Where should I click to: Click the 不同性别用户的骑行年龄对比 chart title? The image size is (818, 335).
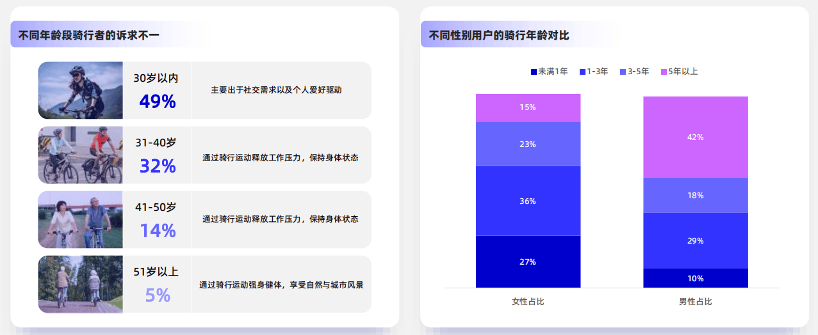coord(499,35)
